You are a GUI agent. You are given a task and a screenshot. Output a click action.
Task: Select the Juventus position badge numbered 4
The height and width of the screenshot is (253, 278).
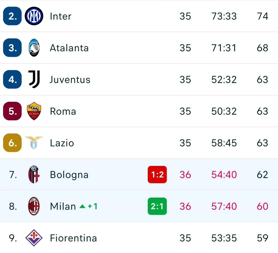[12, 79]
